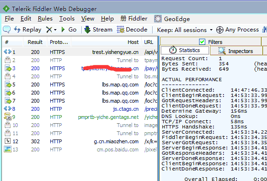Click the Statistics stopwatch icon
This screenshot has width=267, height=181.
tap(173, 50)
